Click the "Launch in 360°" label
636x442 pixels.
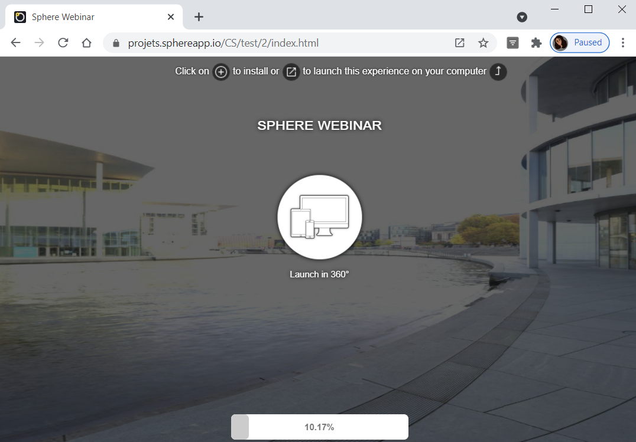[319, 274]
